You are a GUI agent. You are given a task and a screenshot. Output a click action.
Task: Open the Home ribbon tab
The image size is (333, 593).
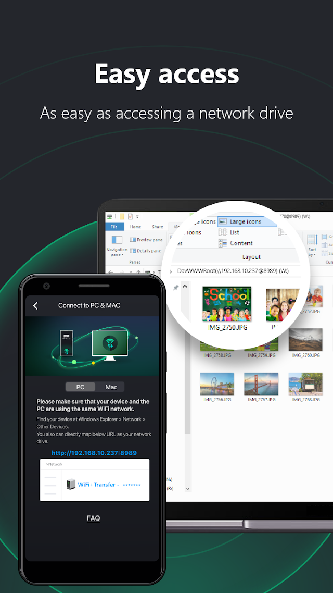pos(135,227)
